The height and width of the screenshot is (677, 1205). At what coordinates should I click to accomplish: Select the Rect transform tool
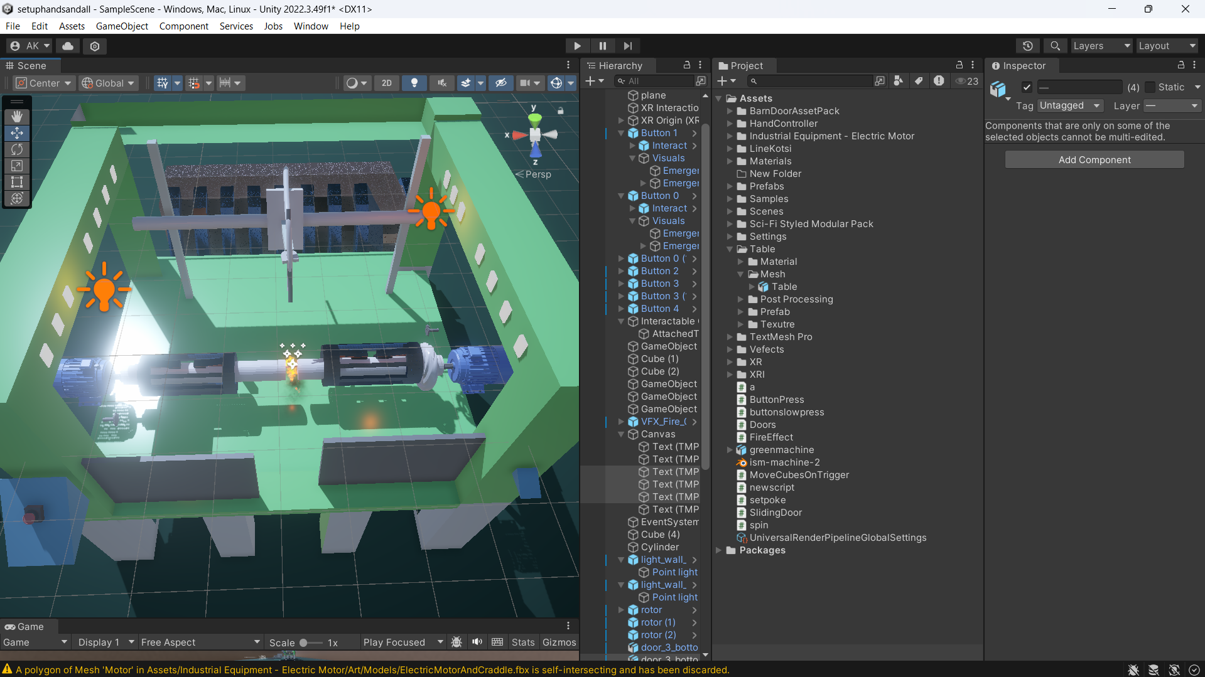(x=17, y=182)
